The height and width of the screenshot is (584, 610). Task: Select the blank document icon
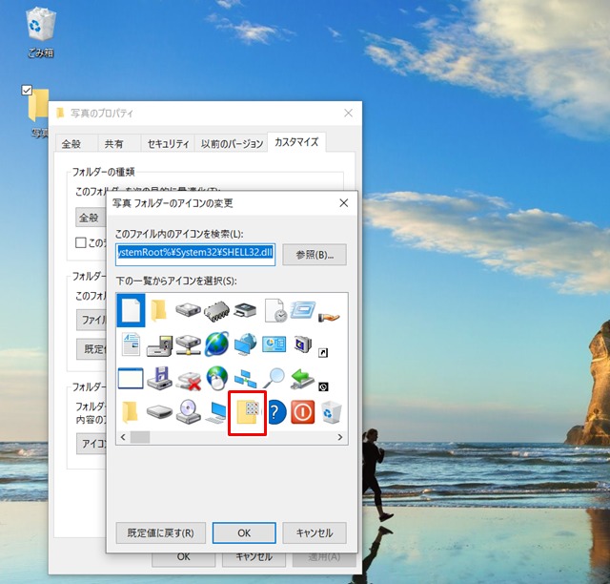tap(132, 310)
